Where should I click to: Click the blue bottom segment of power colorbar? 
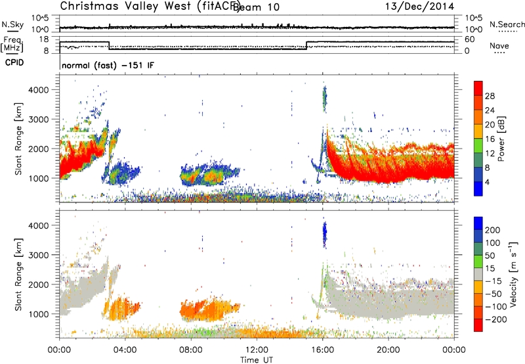(x=478, y=189)
